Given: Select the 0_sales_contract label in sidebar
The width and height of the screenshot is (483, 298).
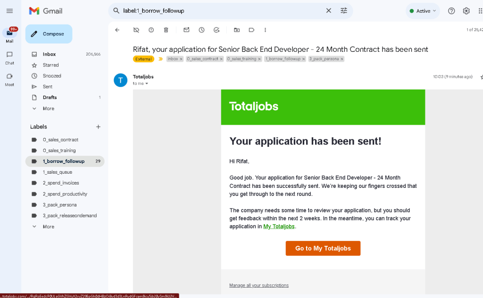Looking at the screenshot, I should tap(65, 140).
